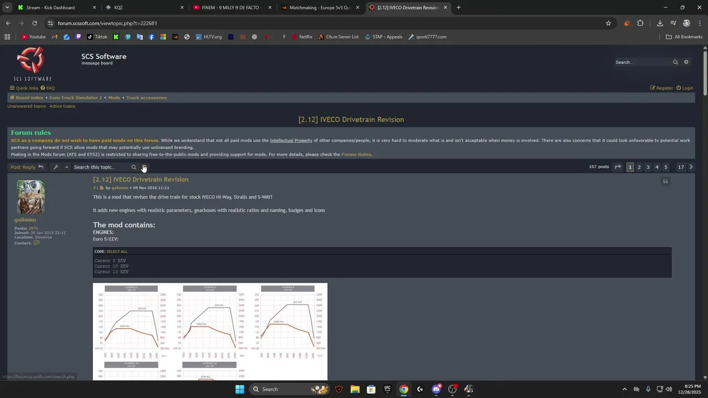Image resolution: width=708 pixels, height=398 pixels.
Task: Open the tab search dropdown
Action: click(7, 8)
